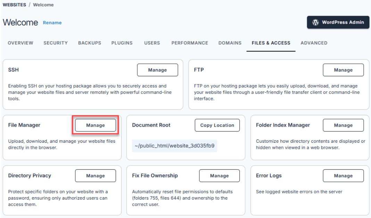Click Manage in the FTP card
Screen dimensions: 371x218
click(x=343, y=70)
